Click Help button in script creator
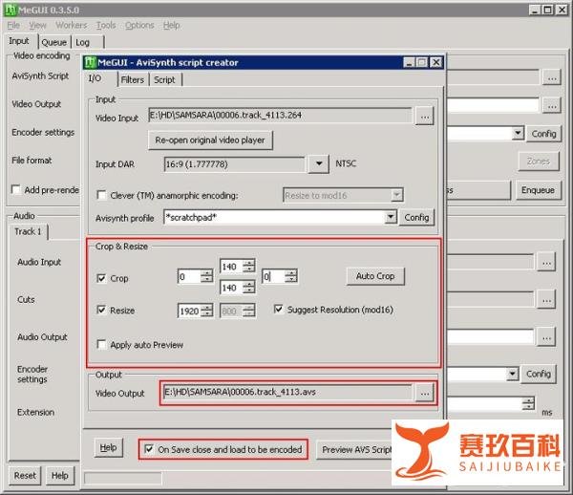This screenshot has width=573, height=495. [108, 447]
